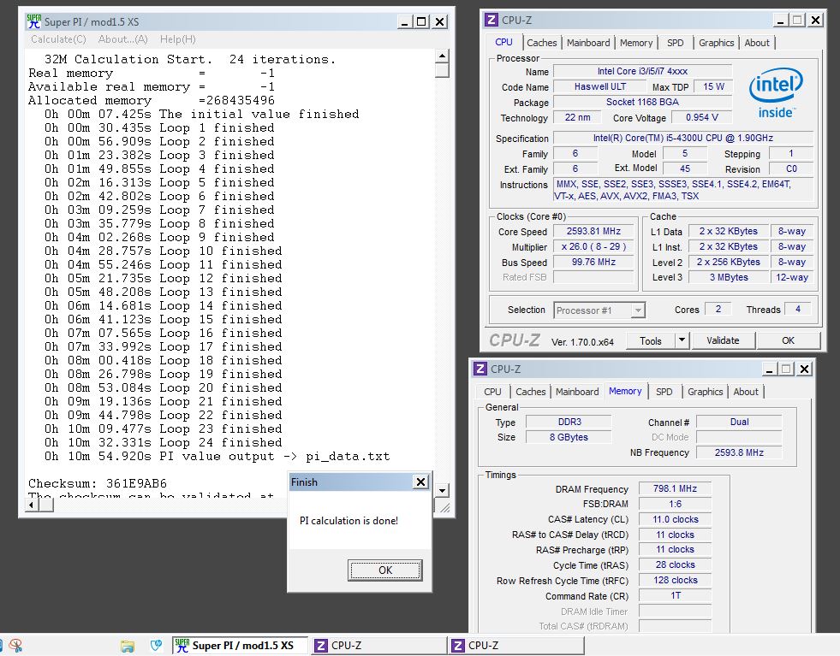Expand the Processor #1 selection dropdown
This screenshot has height=656, width=840.
coord(638,310)
